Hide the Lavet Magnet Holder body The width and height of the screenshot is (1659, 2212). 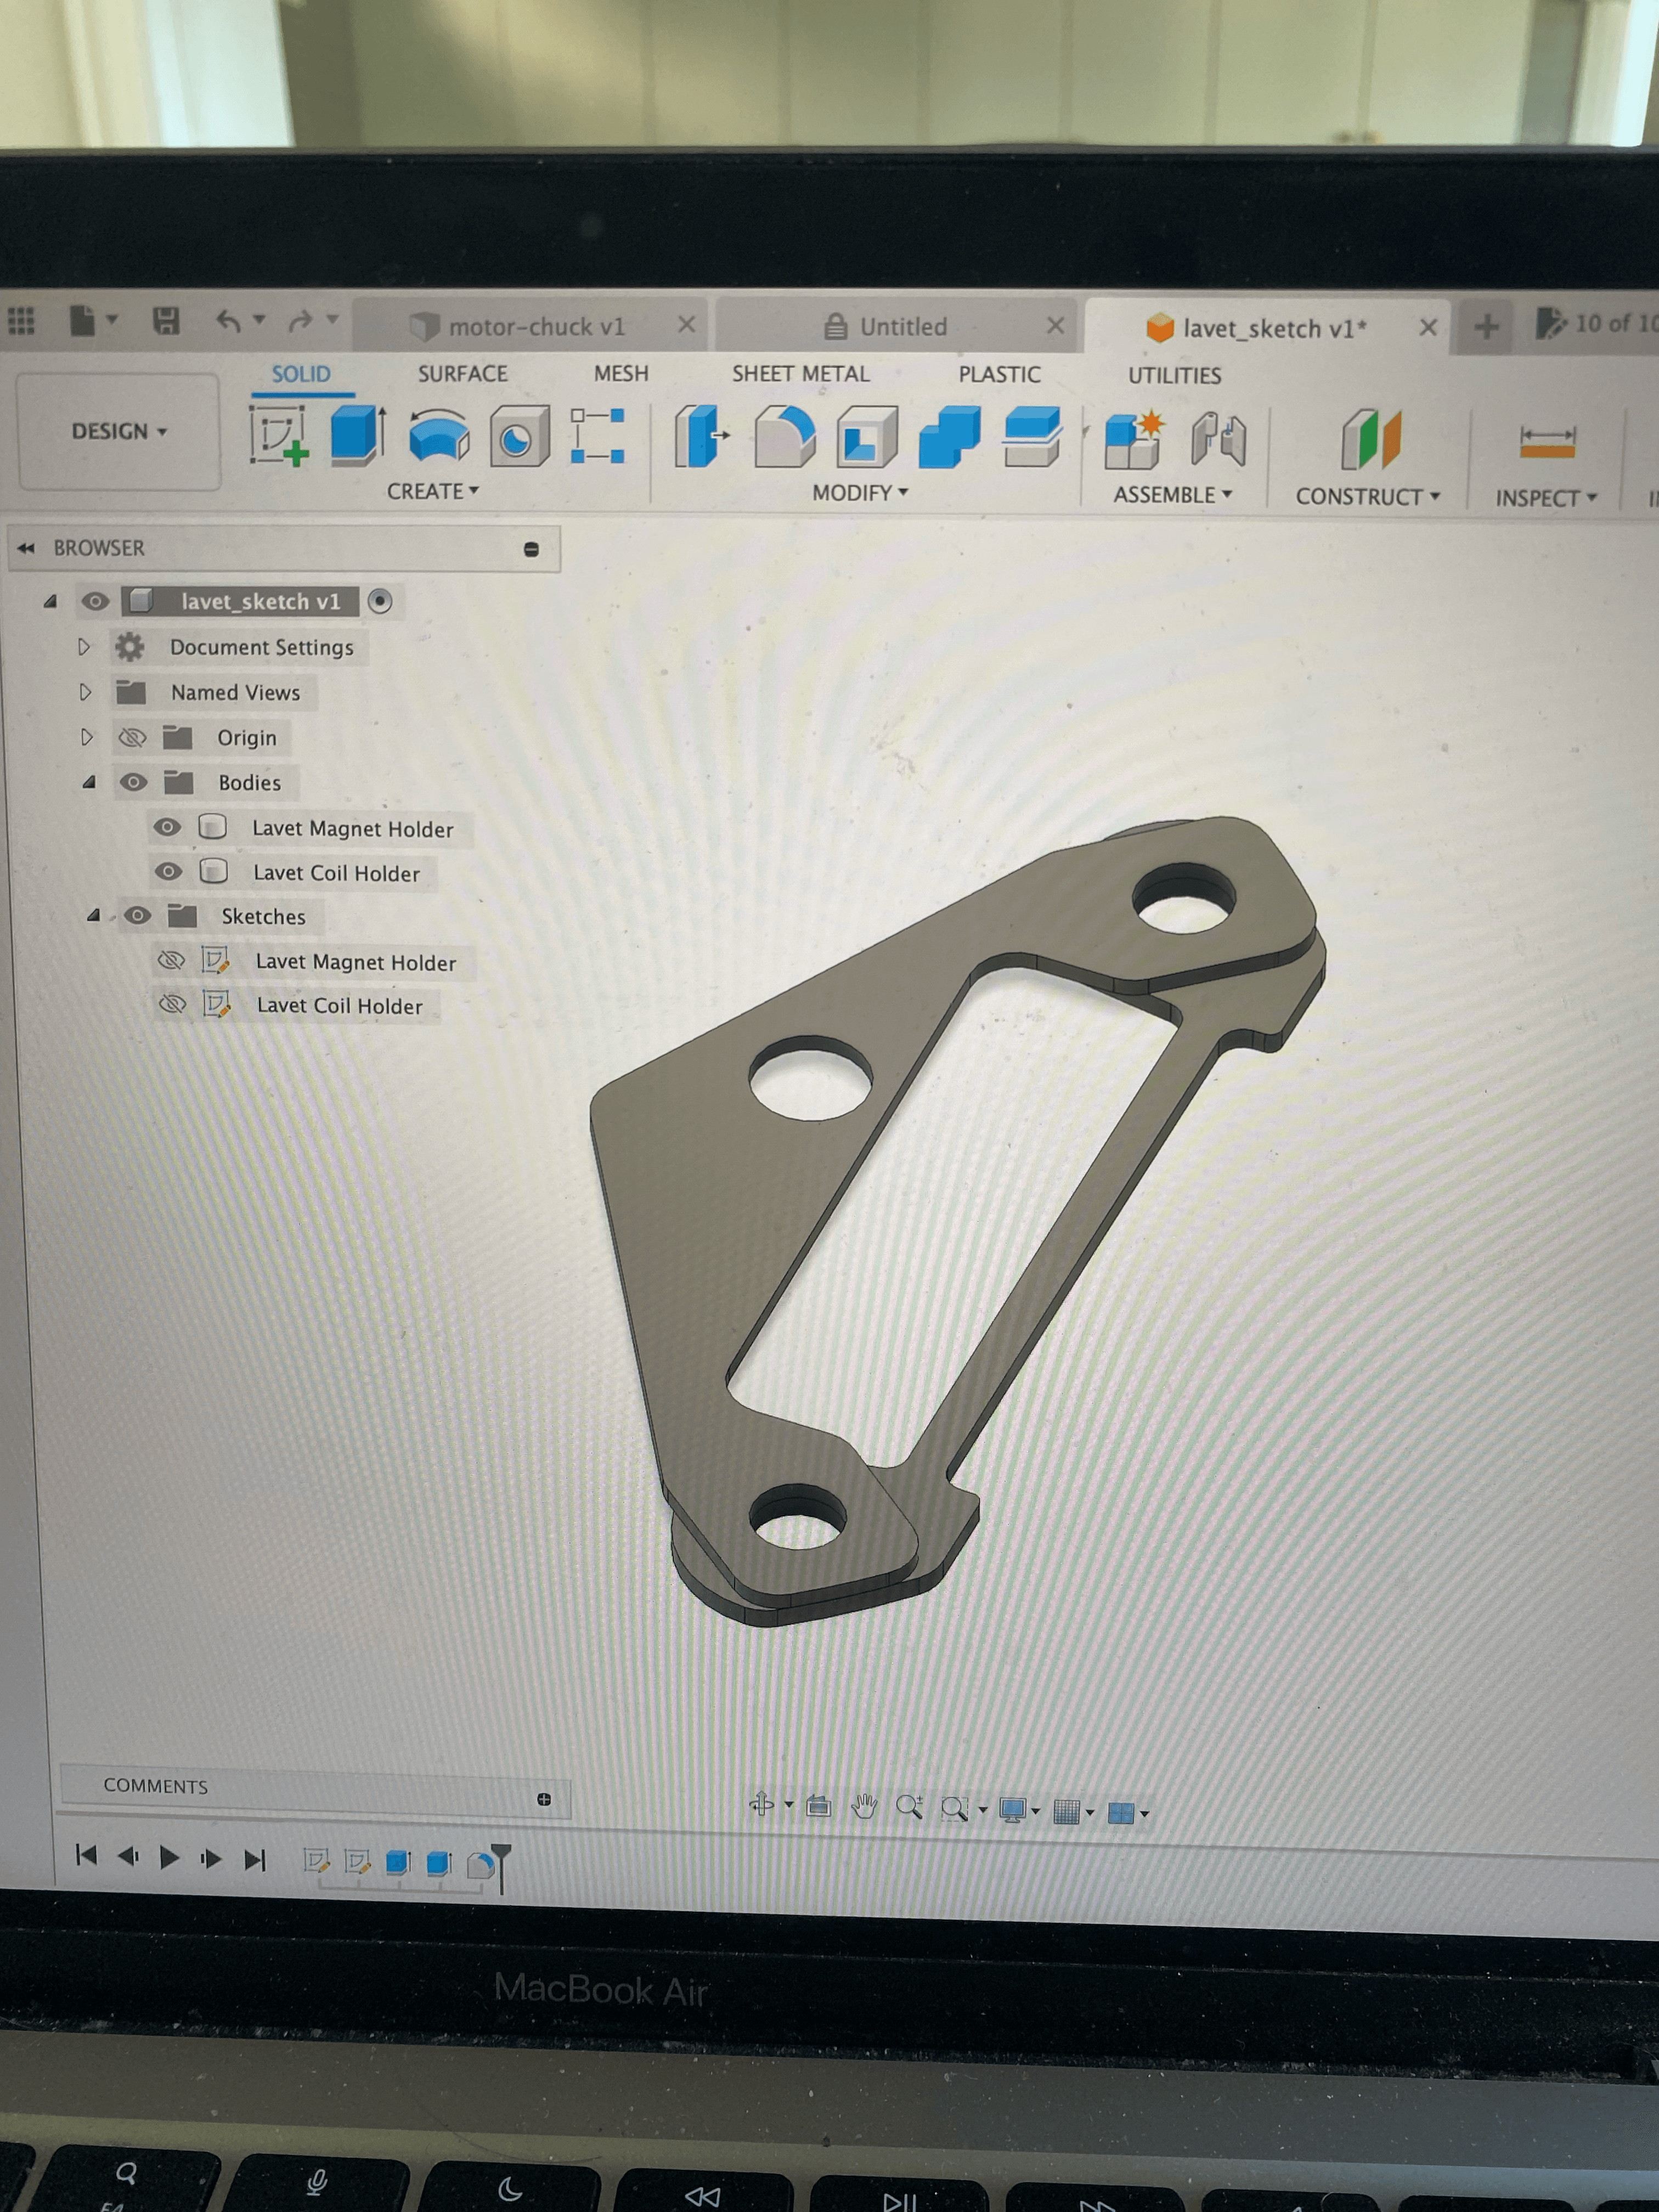(x=167, y=827)
